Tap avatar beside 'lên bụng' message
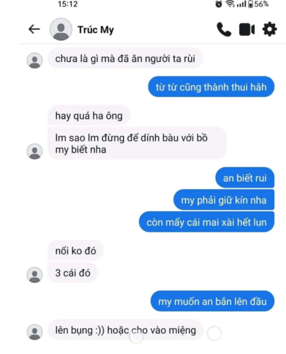The width and height of the screenshot is (286, 354). click(35, 332)
